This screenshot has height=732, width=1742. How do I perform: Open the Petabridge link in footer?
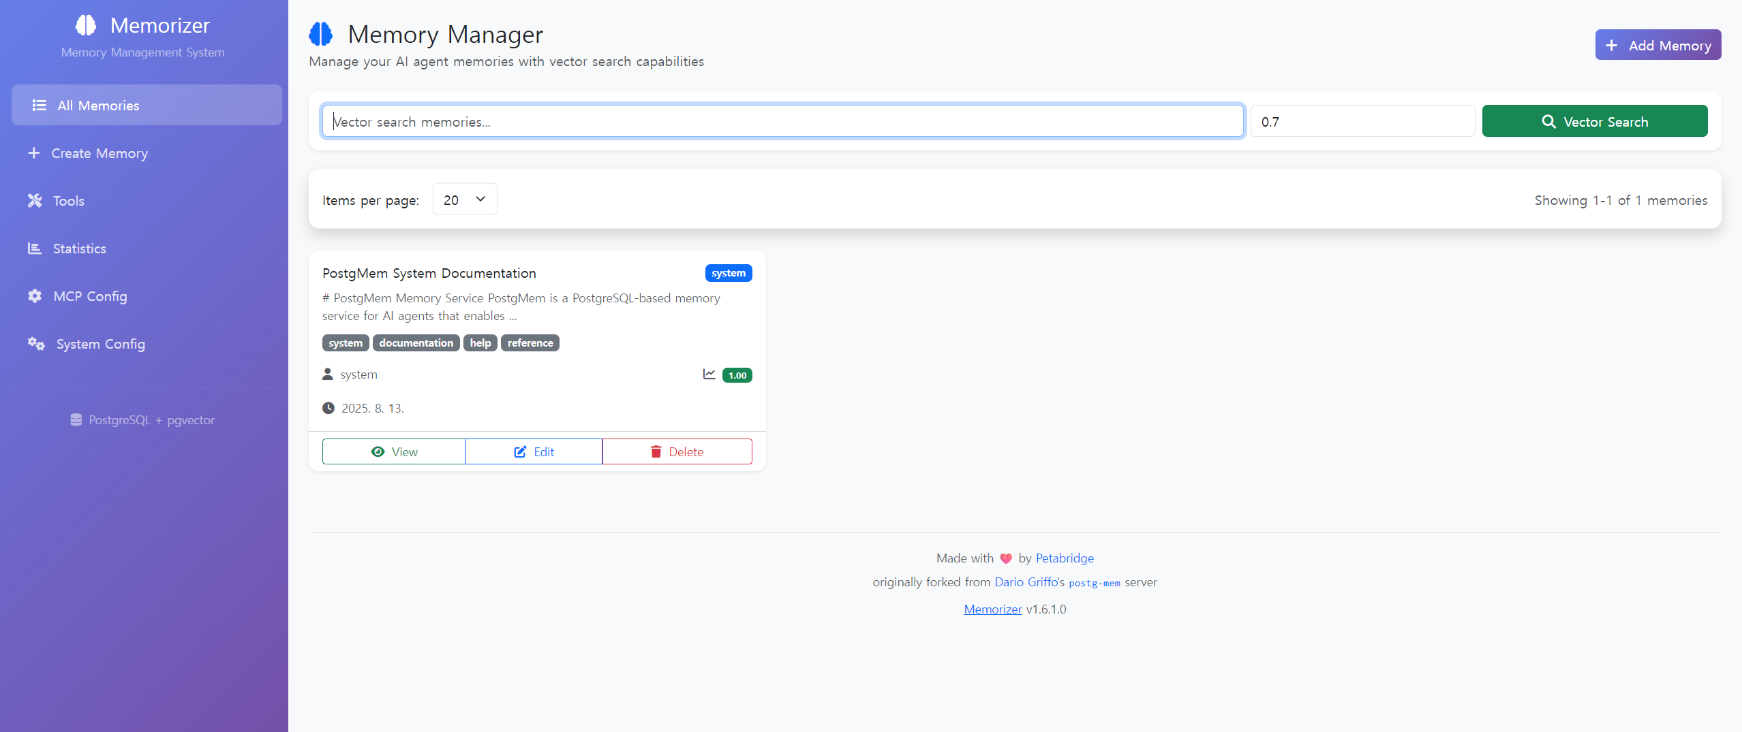click(1065, 558)
